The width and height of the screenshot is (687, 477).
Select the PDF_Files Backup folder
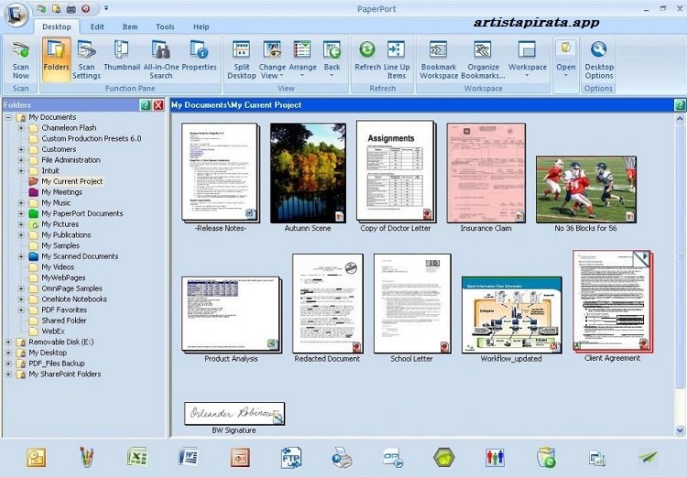click(x=57, y=363)
